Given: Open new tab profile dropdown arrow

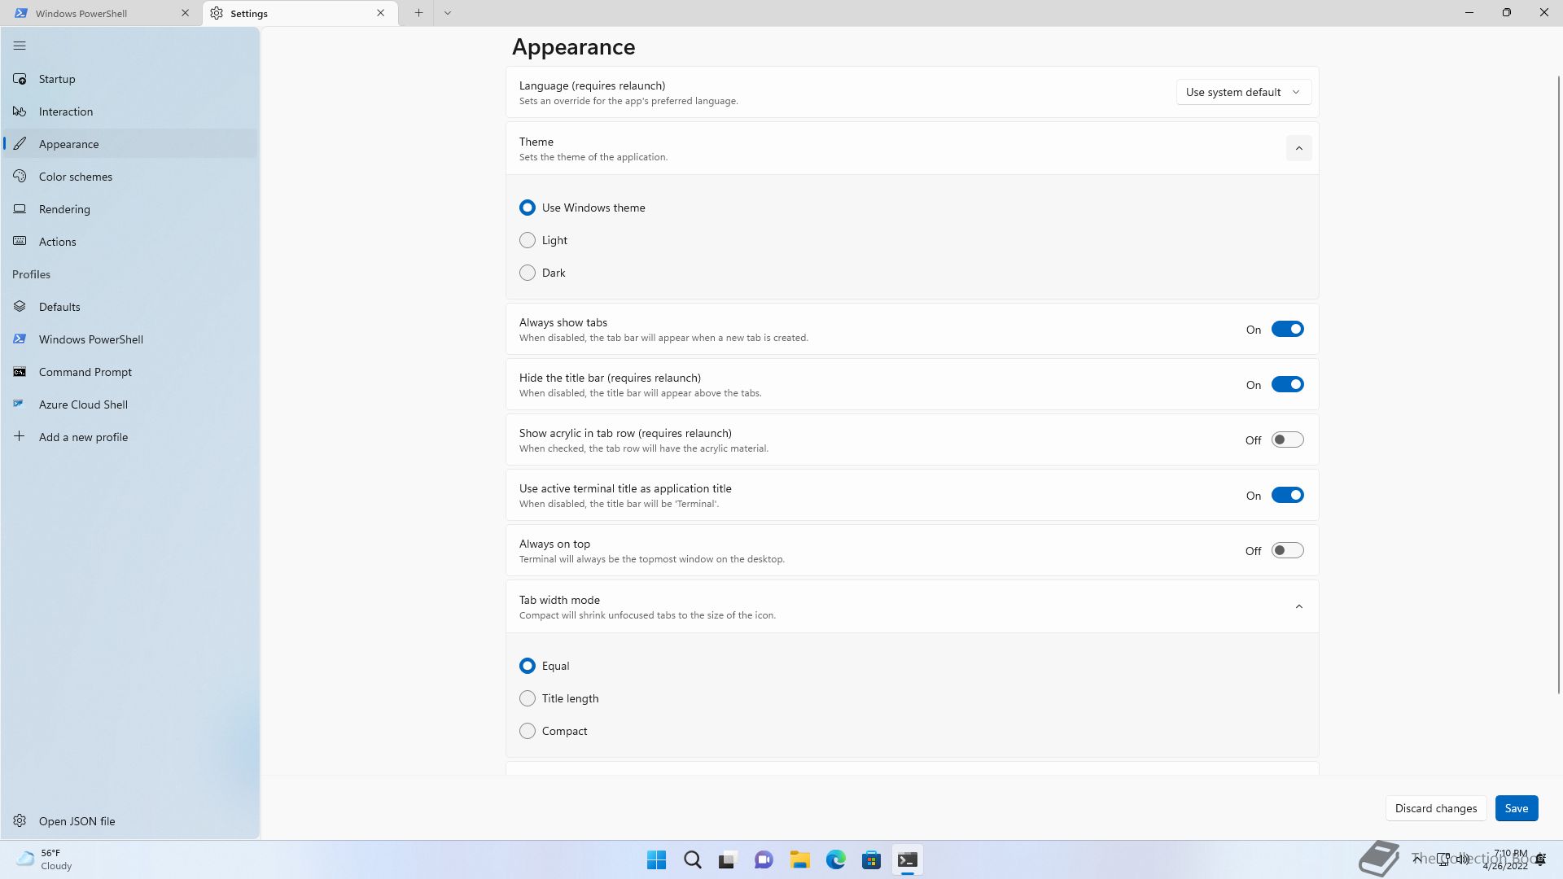Looking at the screenshot, I should pyautogui.click(x=447, y=13).
